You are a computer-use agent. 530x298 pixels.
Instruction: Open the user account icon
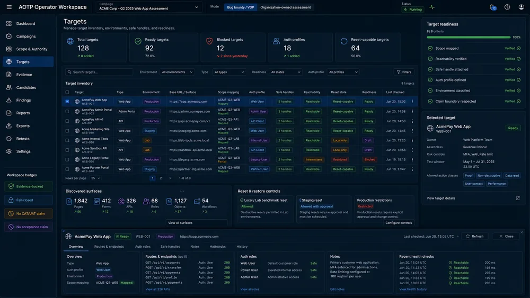pyautogui.click(x=521, y=7)
